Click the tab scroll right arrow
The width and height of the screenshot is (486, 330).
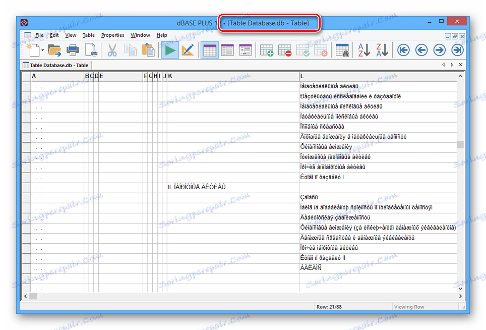tap(452, 65)
